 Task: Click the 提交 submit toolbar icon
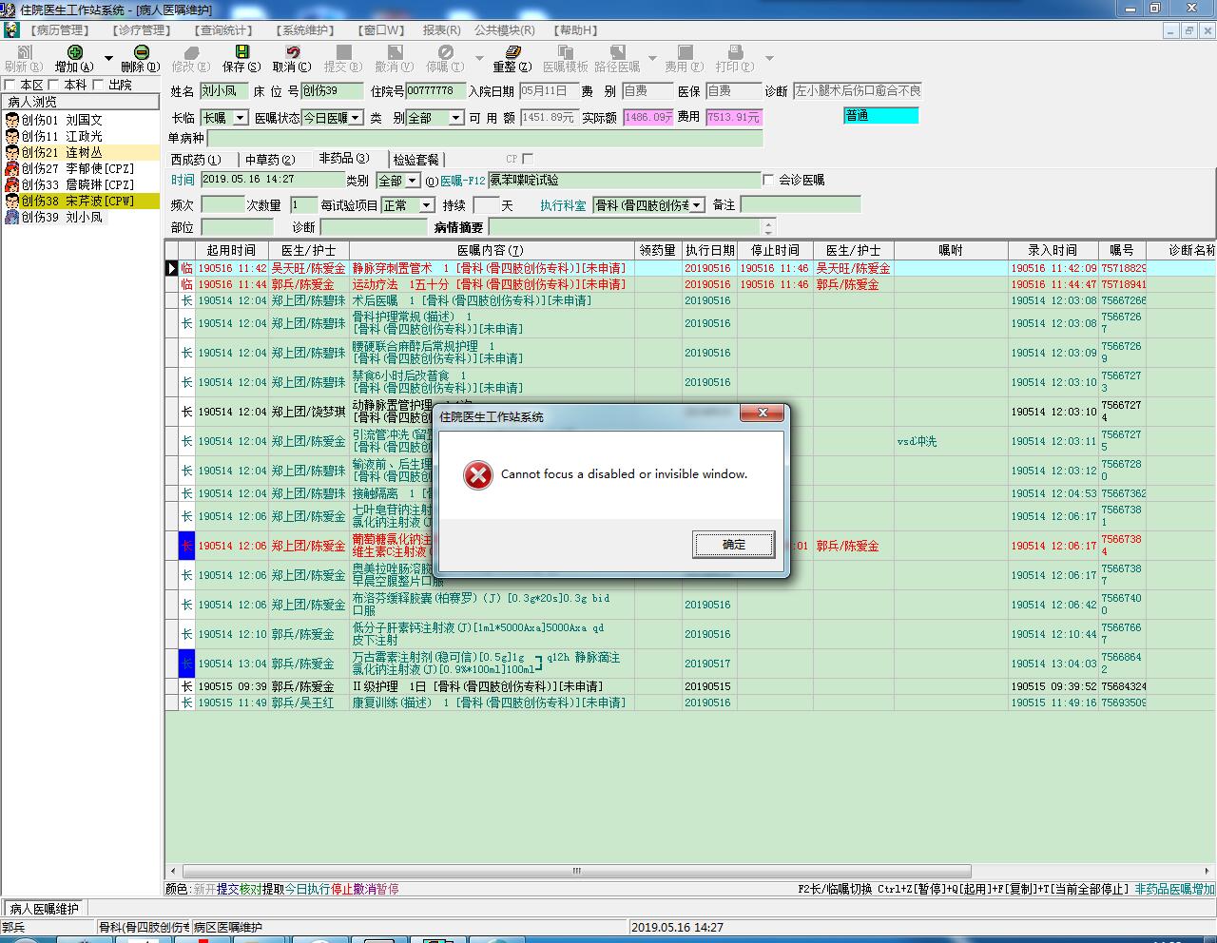point(343,51)
